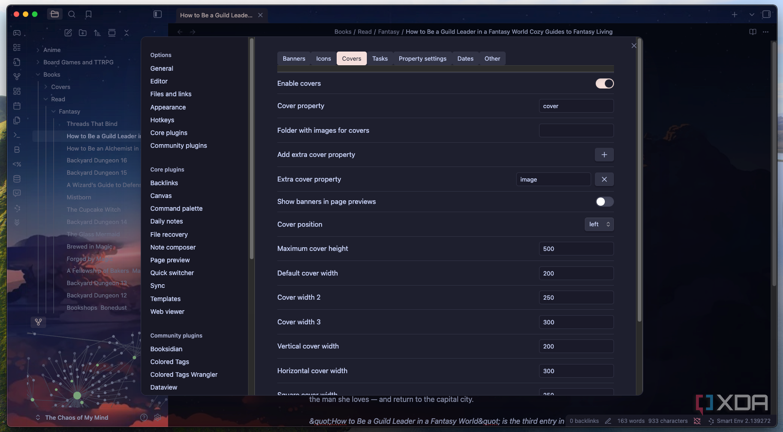Image resolution: width=783 pixels, height=432 pixels.
Task: Open the local graph icon above graph
Action: click(x=38, y=322)
